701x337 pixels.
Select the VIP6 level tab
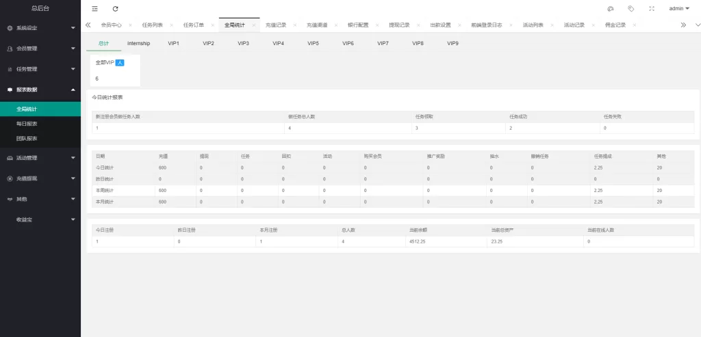348,44
